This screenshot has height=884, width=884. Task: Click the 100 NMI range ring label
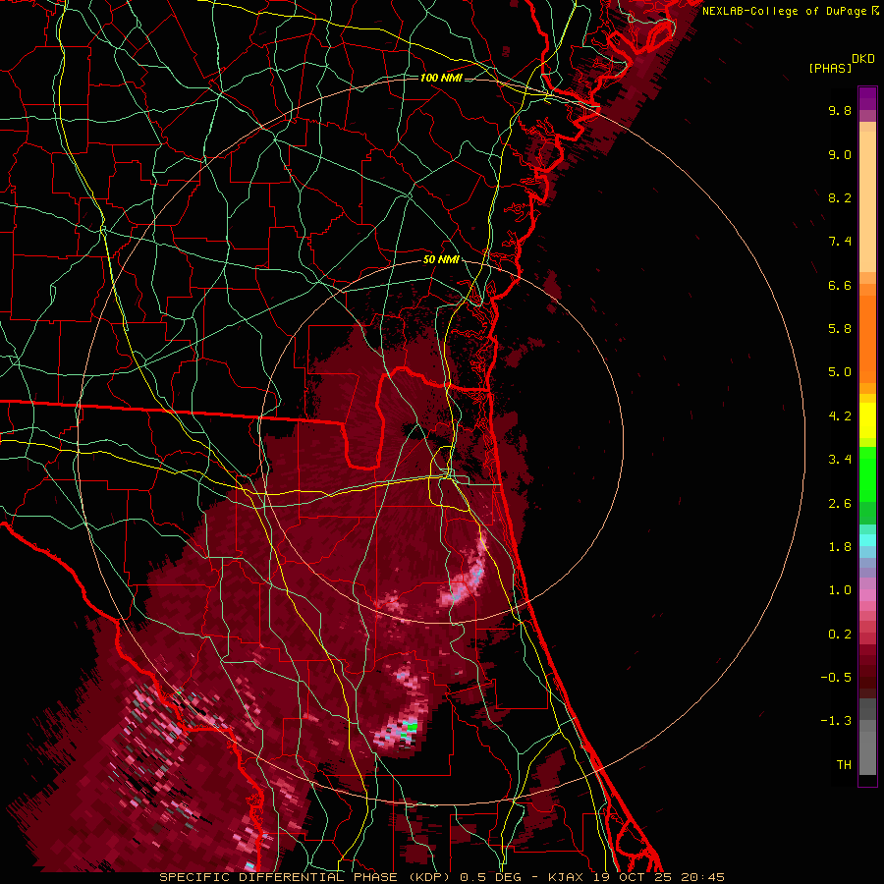[441, 78]
